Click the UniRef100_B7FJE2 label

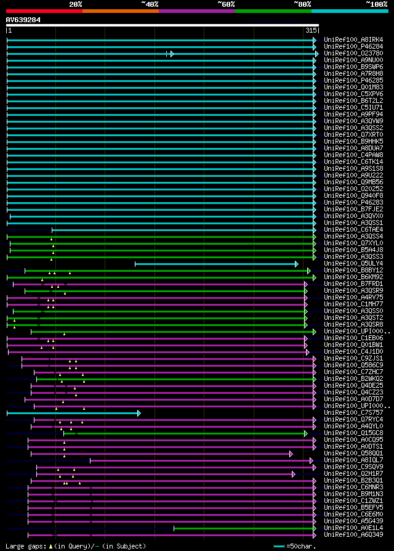tap(353, 210)
